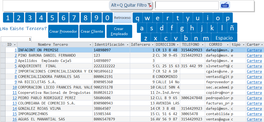Tap letter key ñ
The height and width of the screenshot is (122, 264).
click(232, 28)
